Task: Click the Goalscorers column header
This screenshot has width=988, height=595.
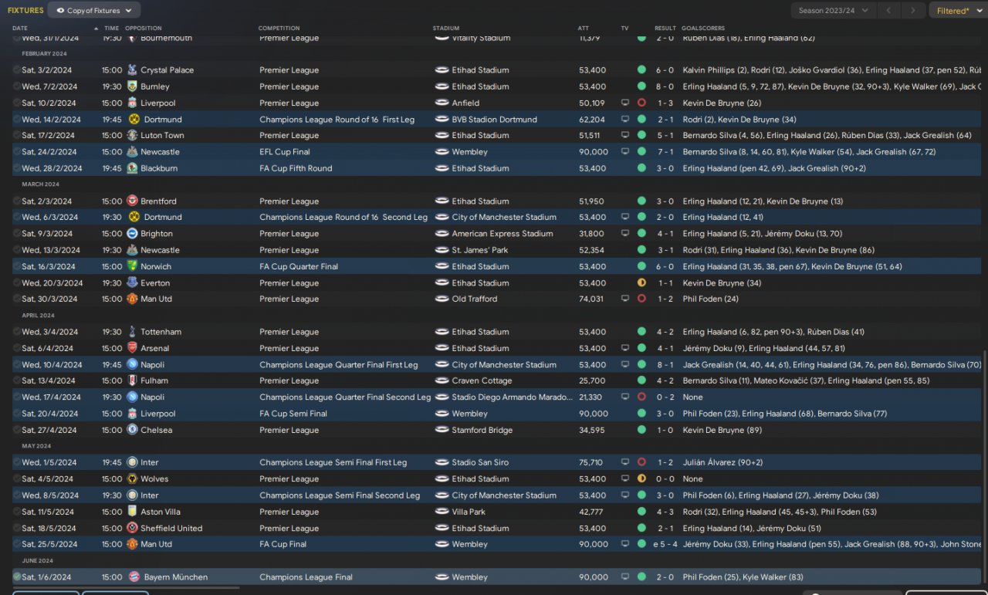Action: [x=702, y=29]
